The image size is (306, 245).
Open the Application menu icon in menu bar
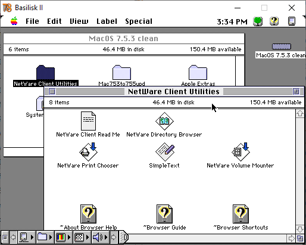[292, 21]
